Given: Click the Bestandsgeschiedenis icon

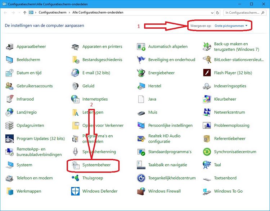Looking at the screenshot, I should coord(75,60).
